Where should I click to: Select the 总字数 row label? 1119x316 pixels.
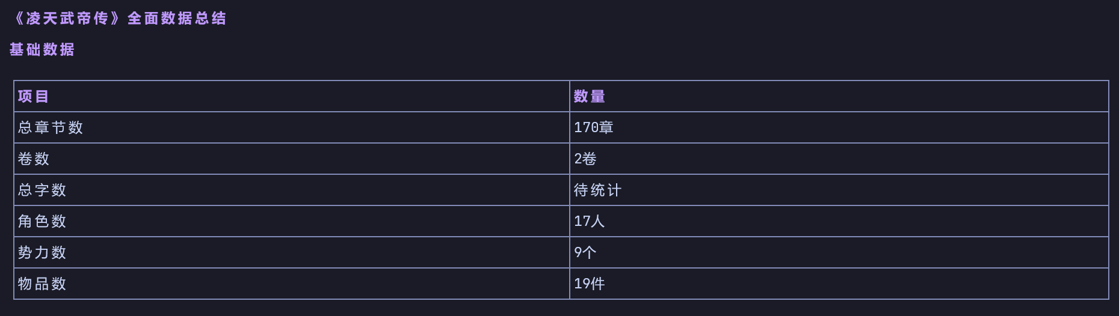coord(42,190)
